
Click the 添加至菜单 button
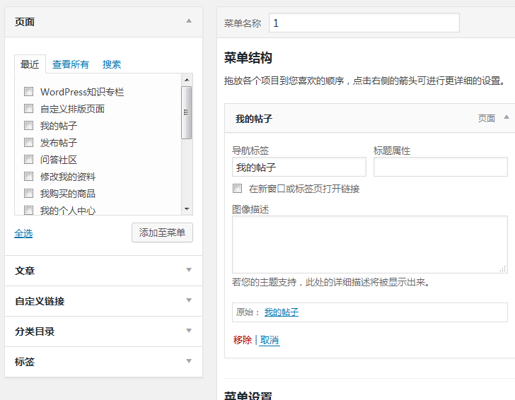[162, 233]
